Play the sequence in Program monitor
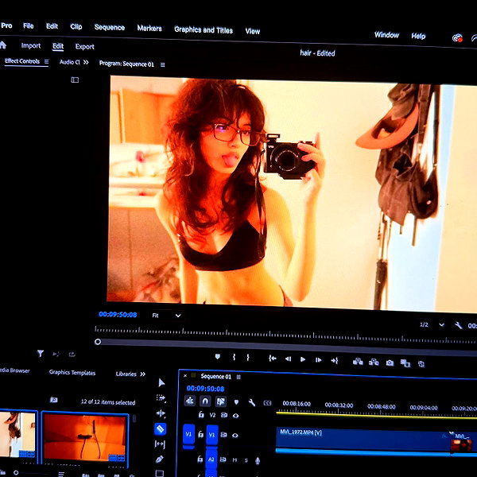Image resolution: width=477 pixels, height=477 pixels. [x=303, y=359]
